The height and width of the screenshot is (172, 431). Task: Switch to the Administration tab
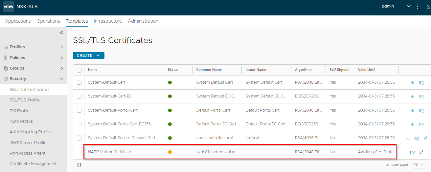pos(143,21)
